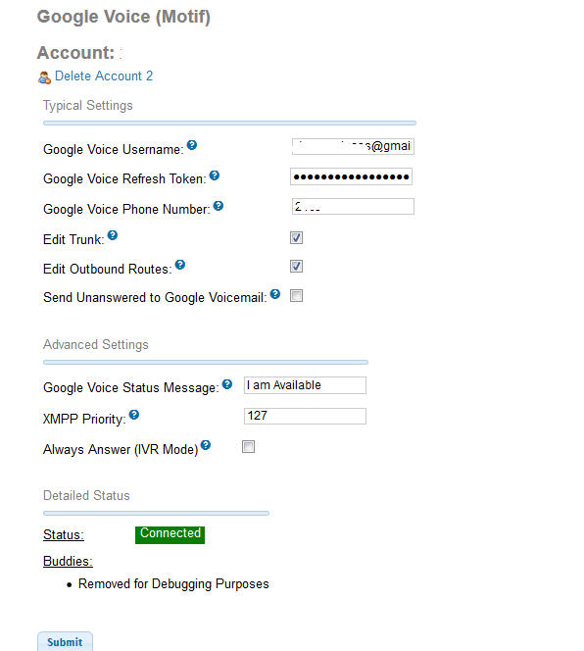Viewport: 584px width, 651px height.
Task: Click help icon for Always Answer IVR Mode
Action: click(206, 445)
